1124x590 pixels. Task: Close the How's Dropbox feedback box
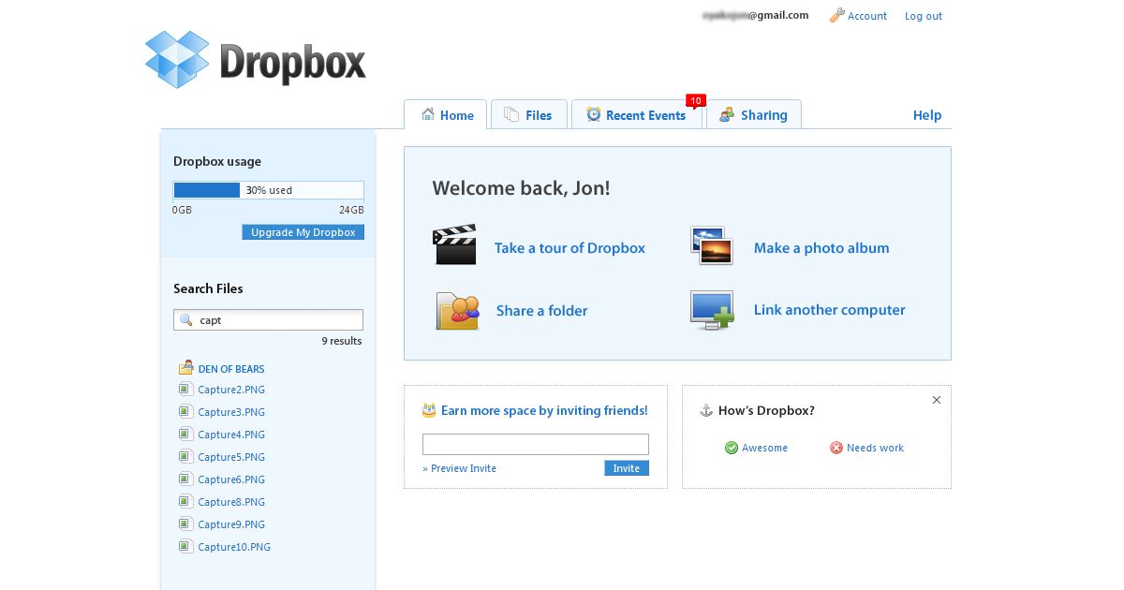point(936,400)
